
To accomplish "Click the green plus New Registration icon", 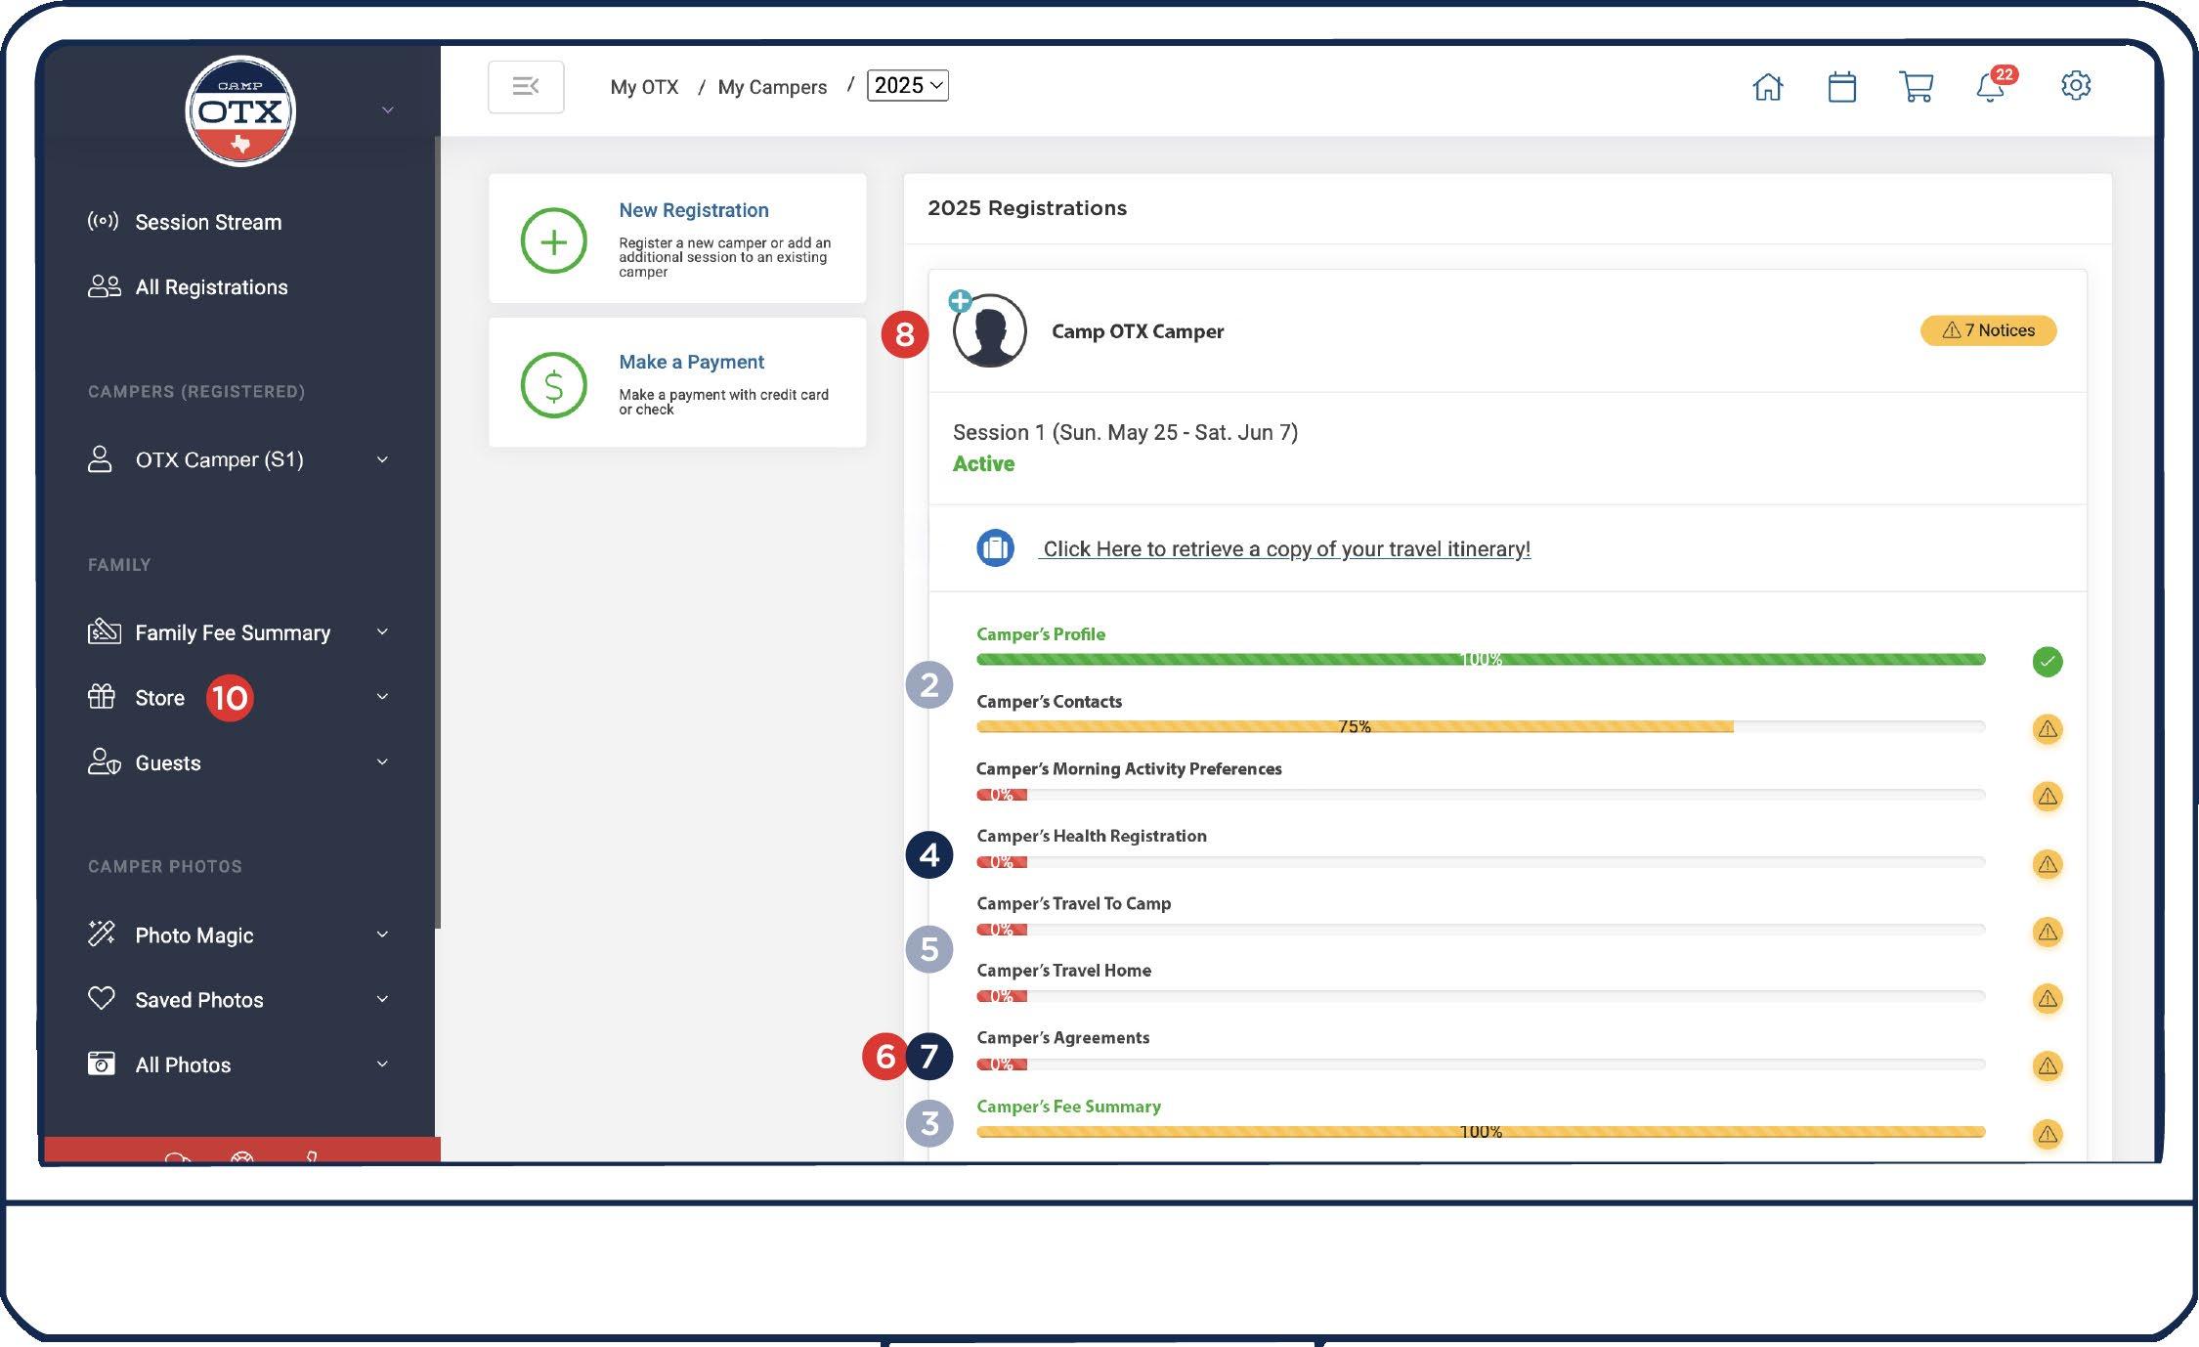I will point(553,240).
